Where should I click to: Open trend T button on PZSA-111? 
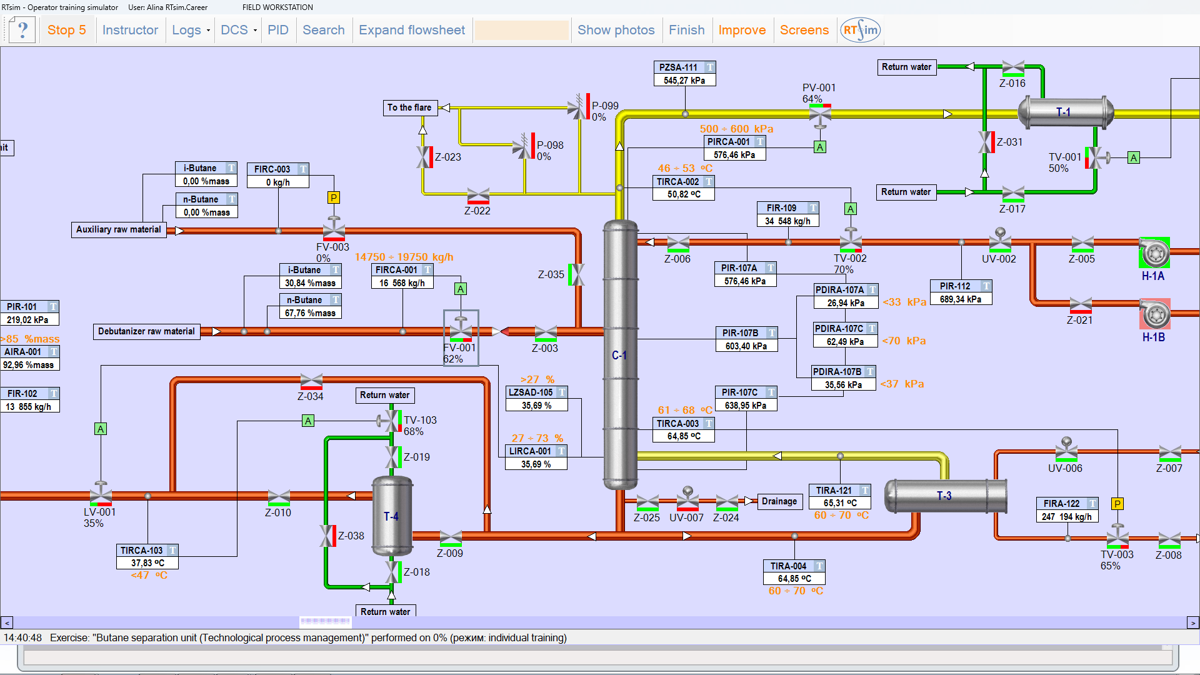point(710,67)
